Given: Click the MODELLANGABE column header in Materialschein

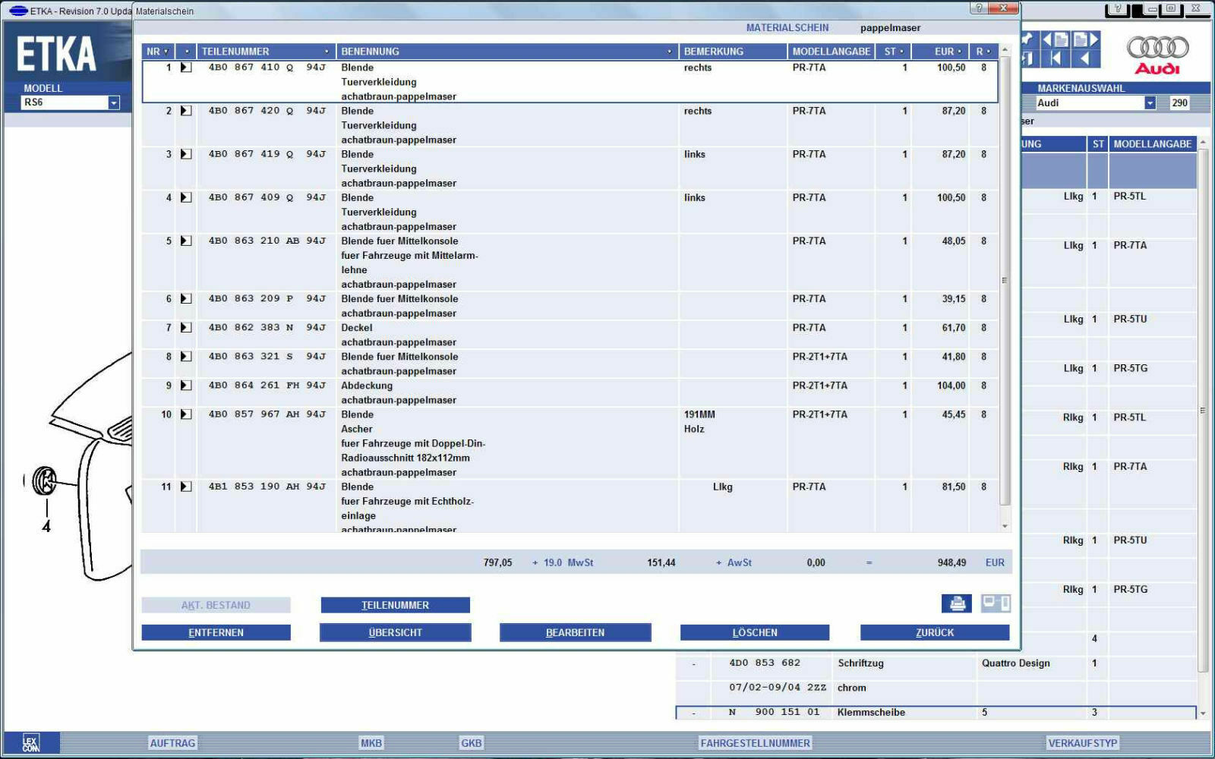Looking at the screenshot, I should (x=832, y=52).
